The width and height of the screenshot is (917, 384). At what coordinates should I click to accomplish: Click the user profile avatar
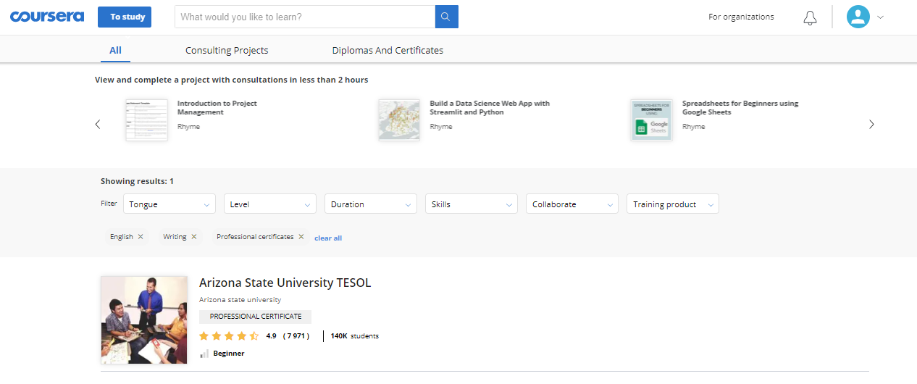(x=858, y=17)
